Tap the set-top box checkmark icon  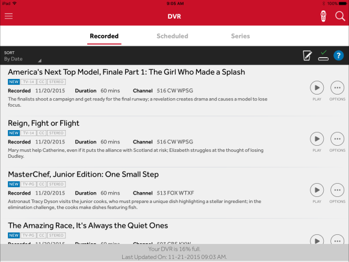(x=323, y=55)
